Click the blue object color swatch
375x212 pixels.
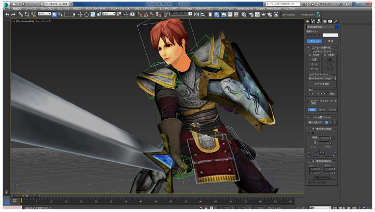(337, 27)
